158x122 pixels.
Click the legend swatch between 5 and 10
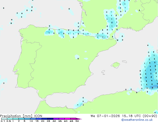pos(27,119)
